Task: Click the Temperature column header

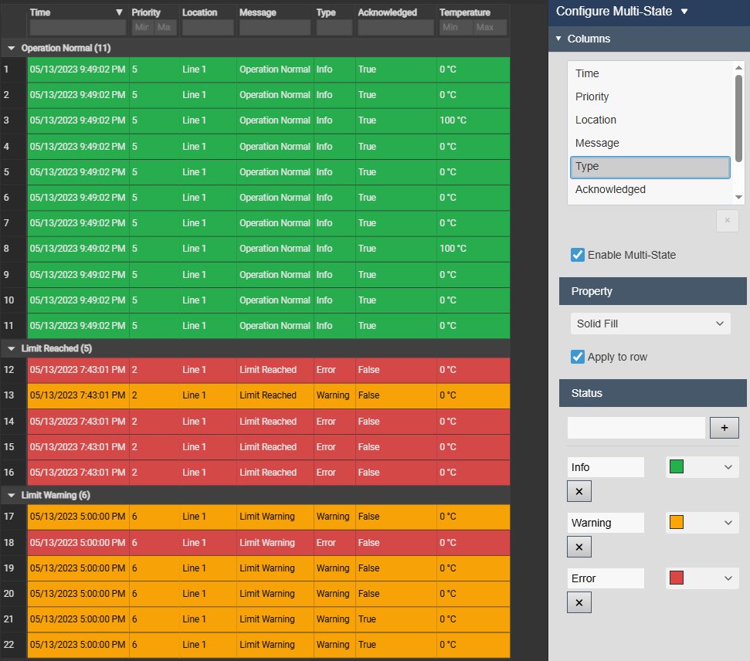Action: pyautogui.click(x=464, y=12)
